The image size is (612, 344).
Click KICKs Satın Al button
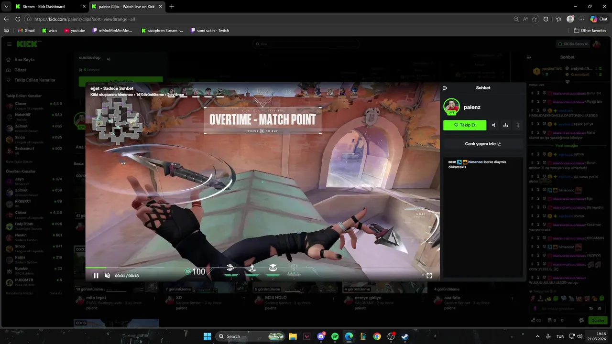tap(572, 44)
